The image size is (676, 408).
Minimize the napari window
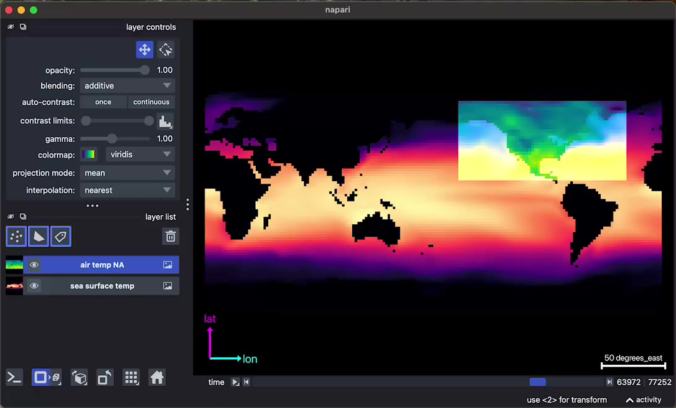point(21,10)
